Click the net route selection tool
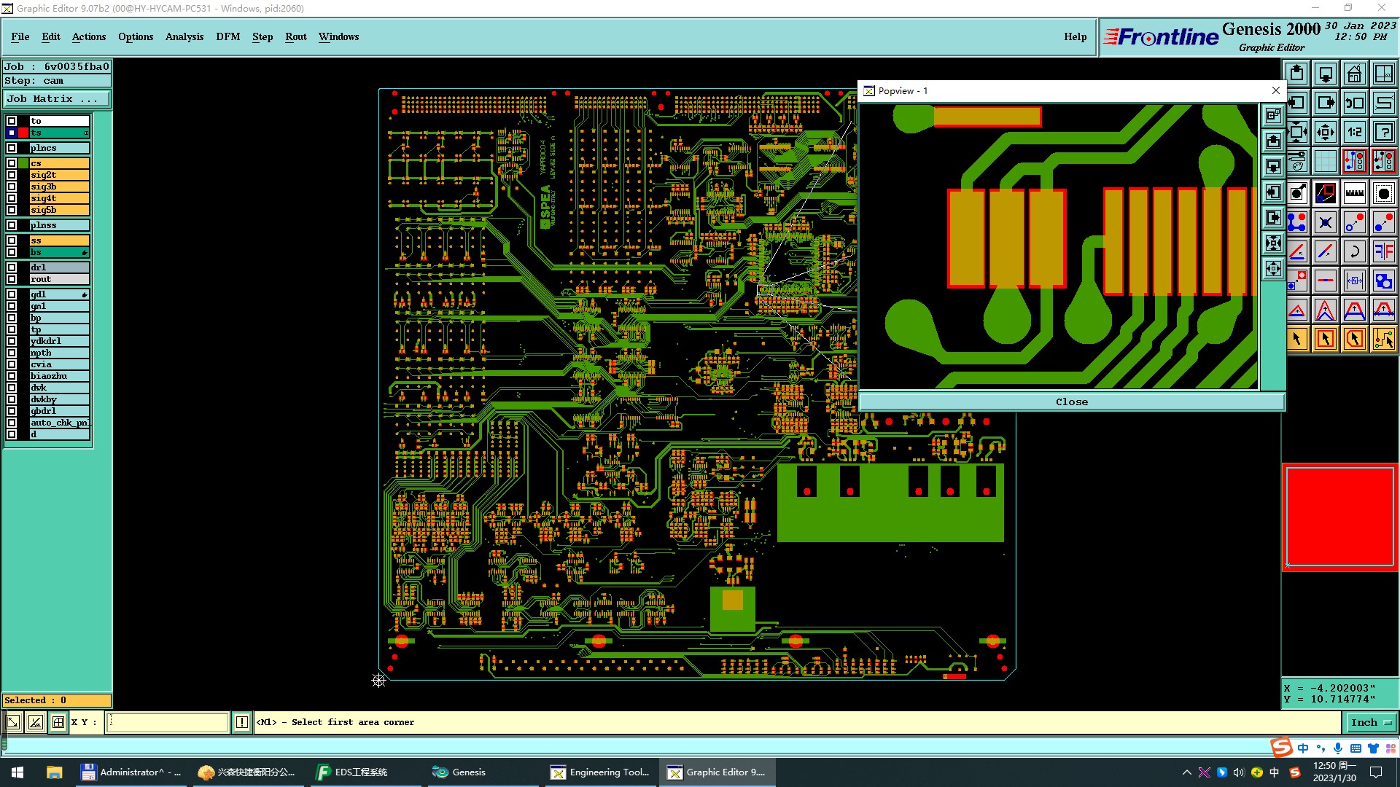Viewport: 1400px width, 787px height. point(1383,339)
